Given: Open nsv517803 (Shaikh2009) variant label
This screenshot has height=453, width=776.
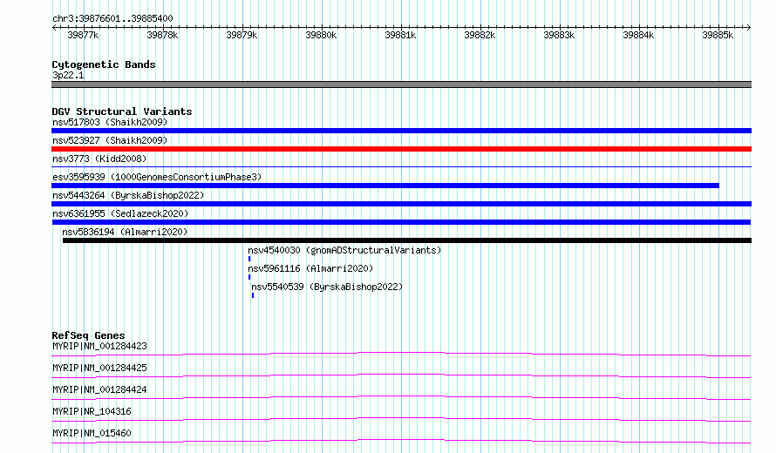Looking at the screenshot, I should (x=110, y=122).
